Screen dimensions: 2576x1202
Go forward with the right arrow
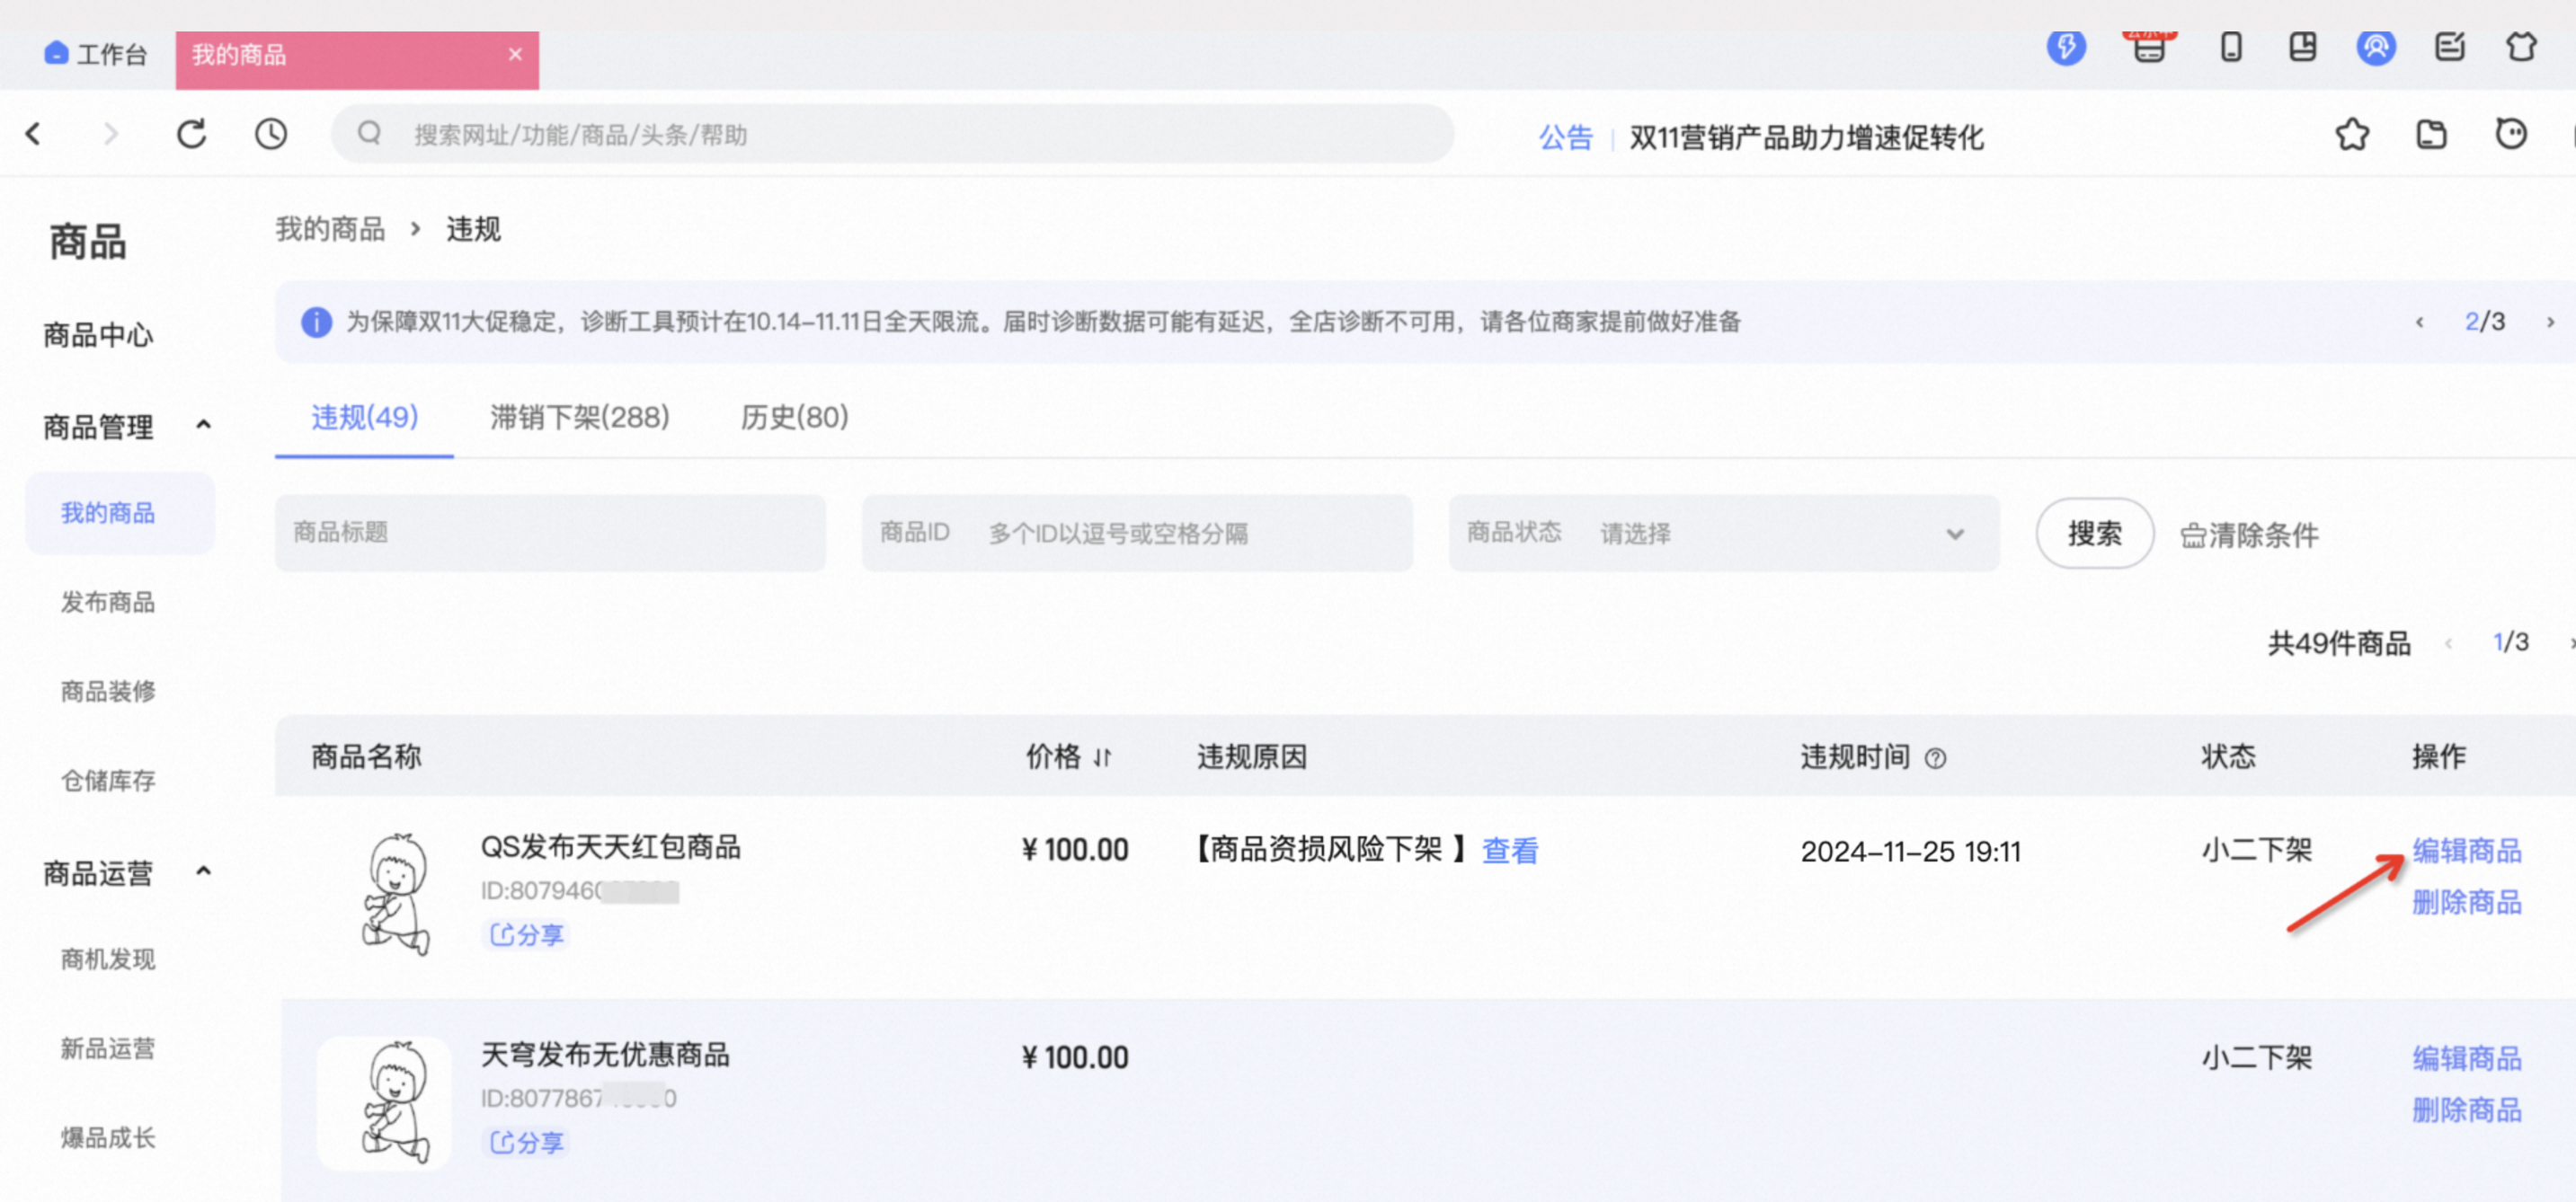(x=111, y=134)
